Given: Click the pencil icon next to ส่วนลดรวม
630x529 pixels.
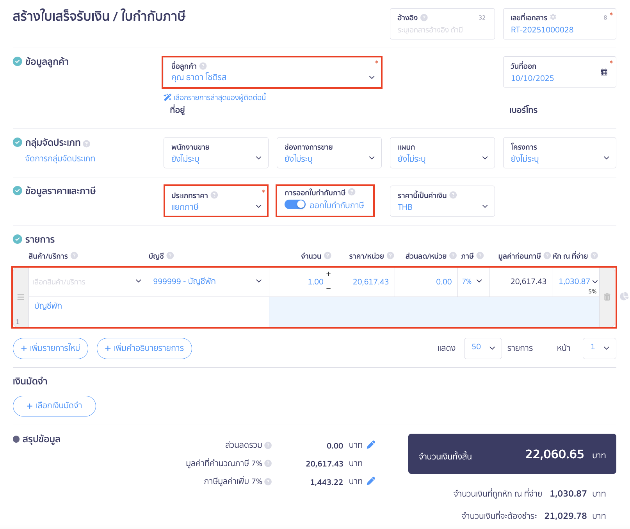Looking at the screenshot, I should (371, 445).
